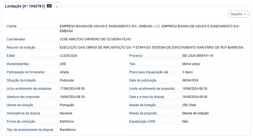The image size is (253, 138).
Task: Select coordinator name JOSE AMILTON CARNEIRO
Action: [95, 39]
